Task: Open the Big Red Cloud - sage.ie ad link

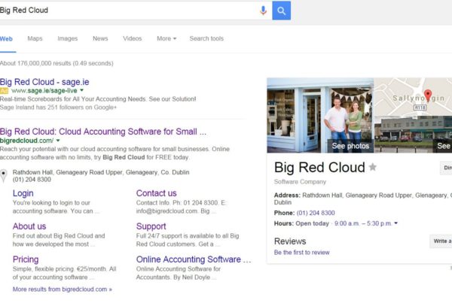Action: 44,82
